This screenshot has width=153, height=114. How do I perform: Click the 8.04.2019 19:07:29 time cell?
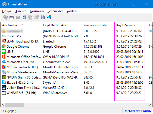tap(129, 47)
